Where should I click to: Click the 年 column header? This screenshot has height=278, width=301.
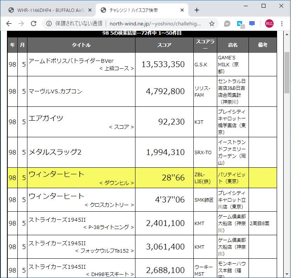(x=12, y=45)
